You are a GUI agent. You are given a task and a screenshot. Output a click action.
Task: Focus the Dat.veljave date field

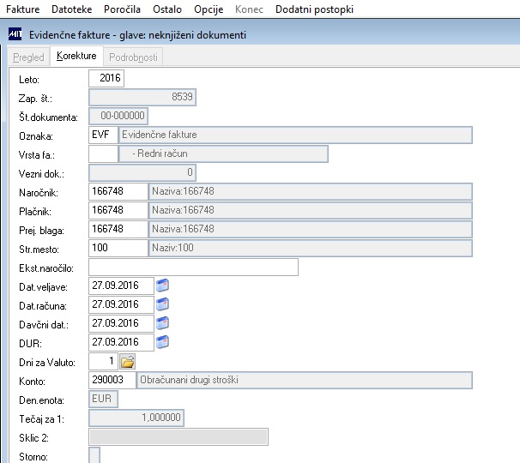[x=121, y=286]
